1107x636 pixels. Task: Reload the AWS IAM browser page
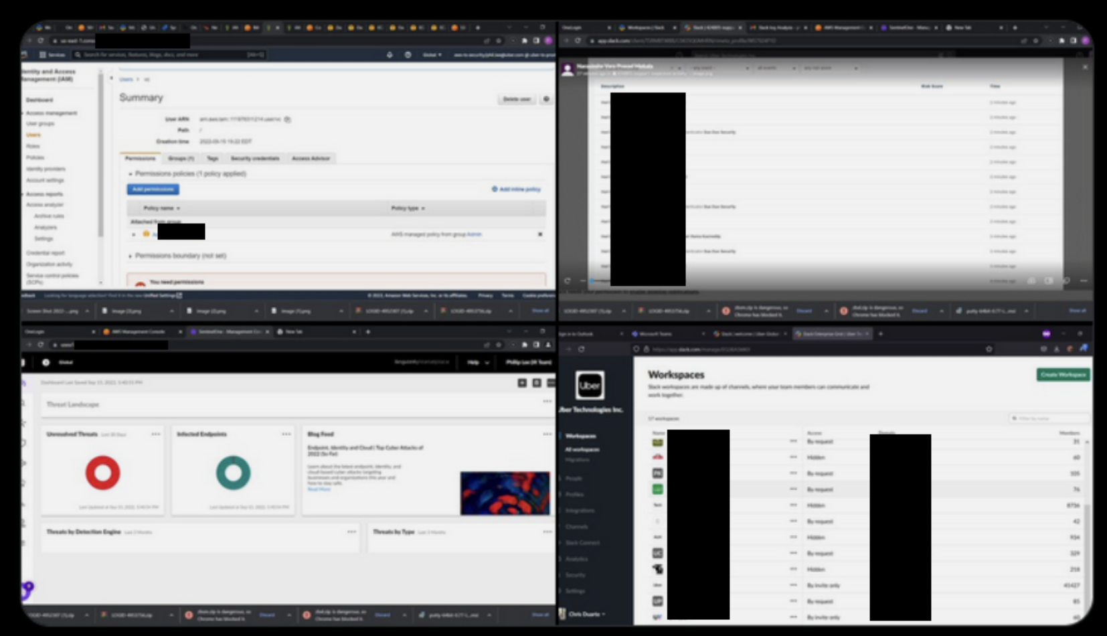pyautogui.click(x=40, y=41)
